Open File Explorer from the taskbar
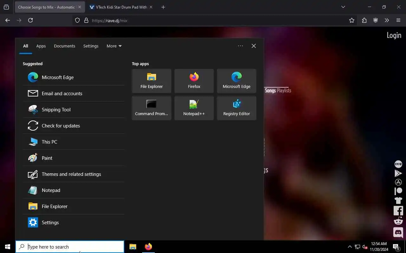Viewport: 406px width, 253px height. (x=133, y=247)
